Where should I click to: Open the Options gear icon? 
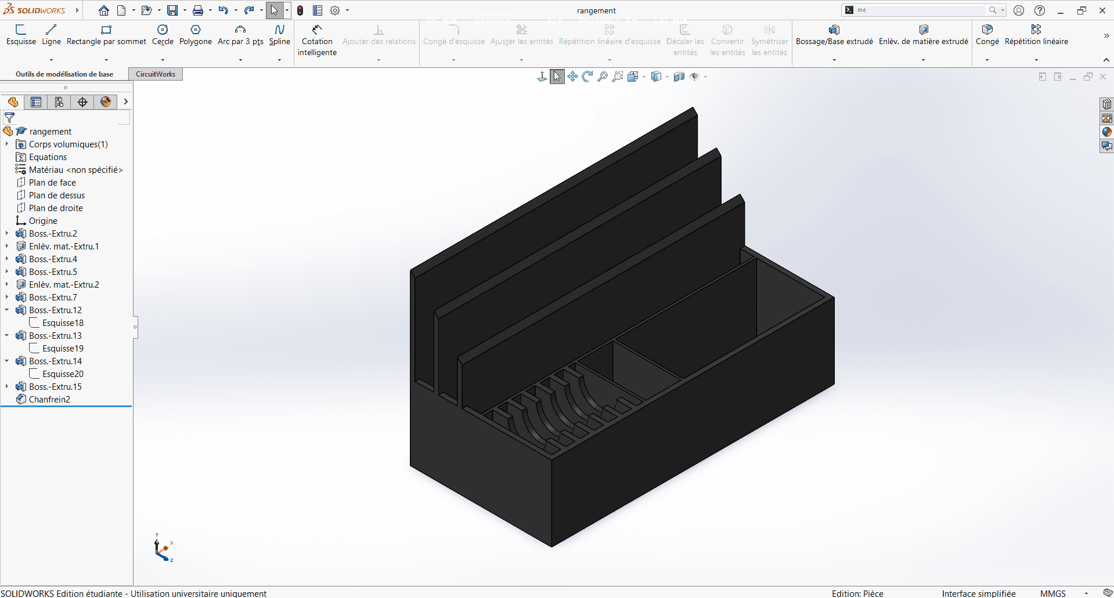pos(335,10)
